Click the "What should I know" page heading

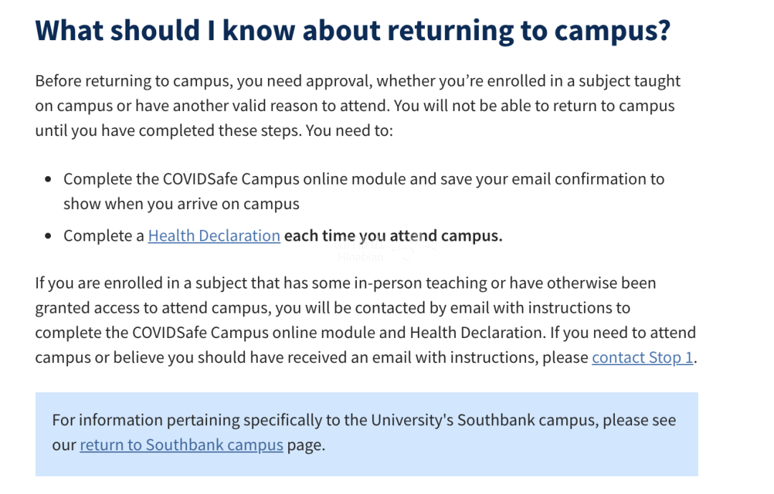pos(353,31)
